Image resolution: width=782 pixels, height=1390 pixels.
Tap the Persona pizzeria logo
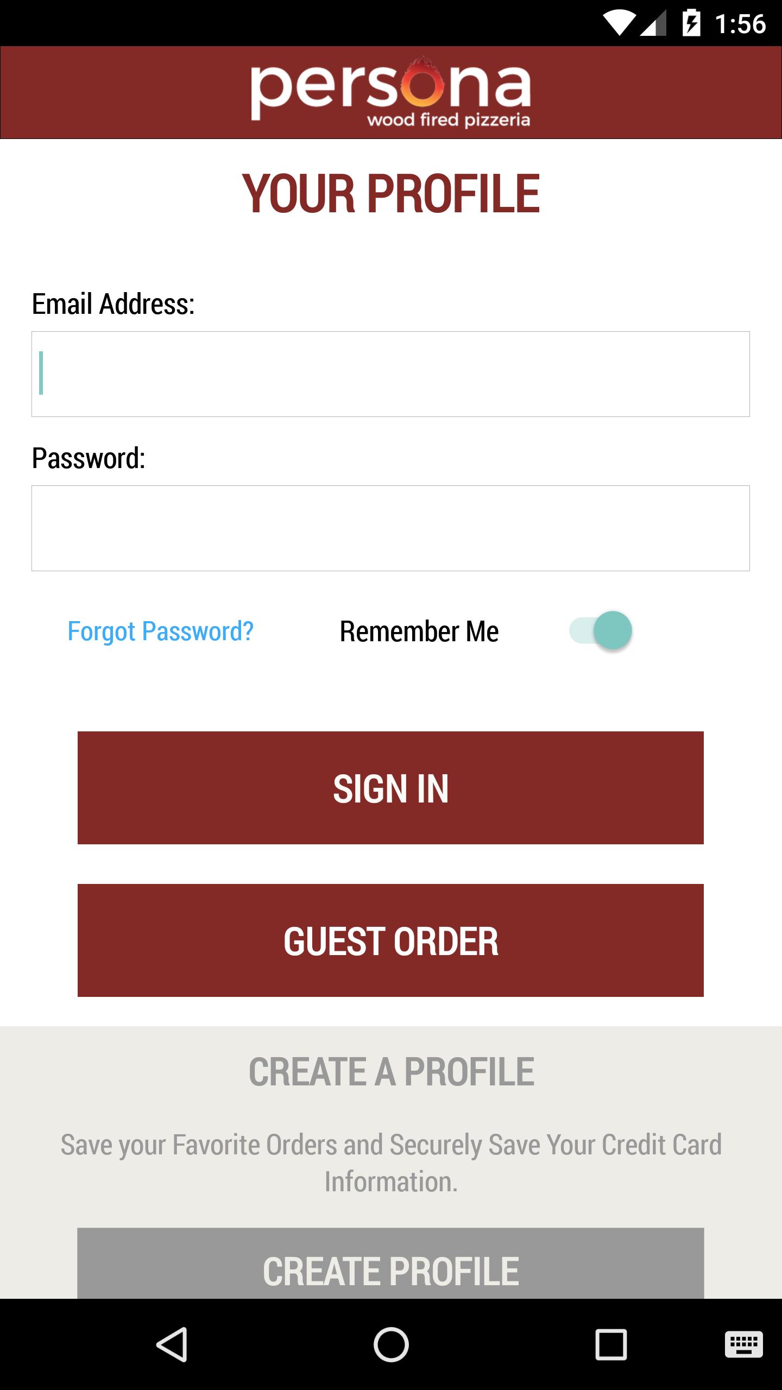(x=390, y=92)
